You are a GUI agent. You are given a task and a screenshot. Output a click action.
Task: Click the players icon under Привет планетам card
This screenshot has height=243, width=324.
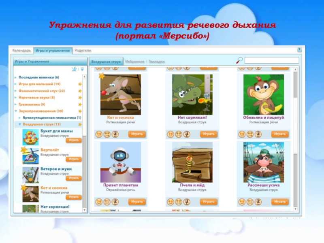(107, 202)
